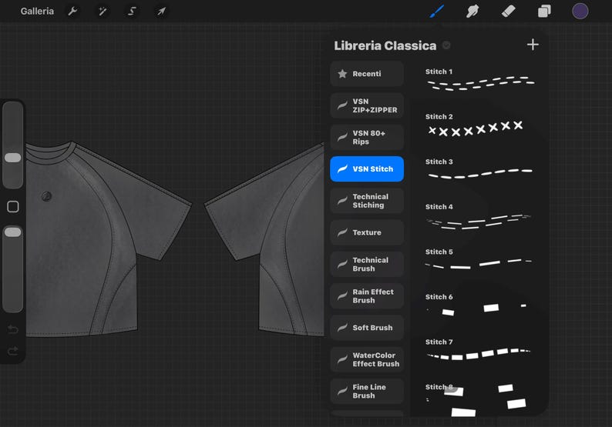612x427 pixels.
Task: Activate the Transform arrow tool
Action: [x=162, y=12]
